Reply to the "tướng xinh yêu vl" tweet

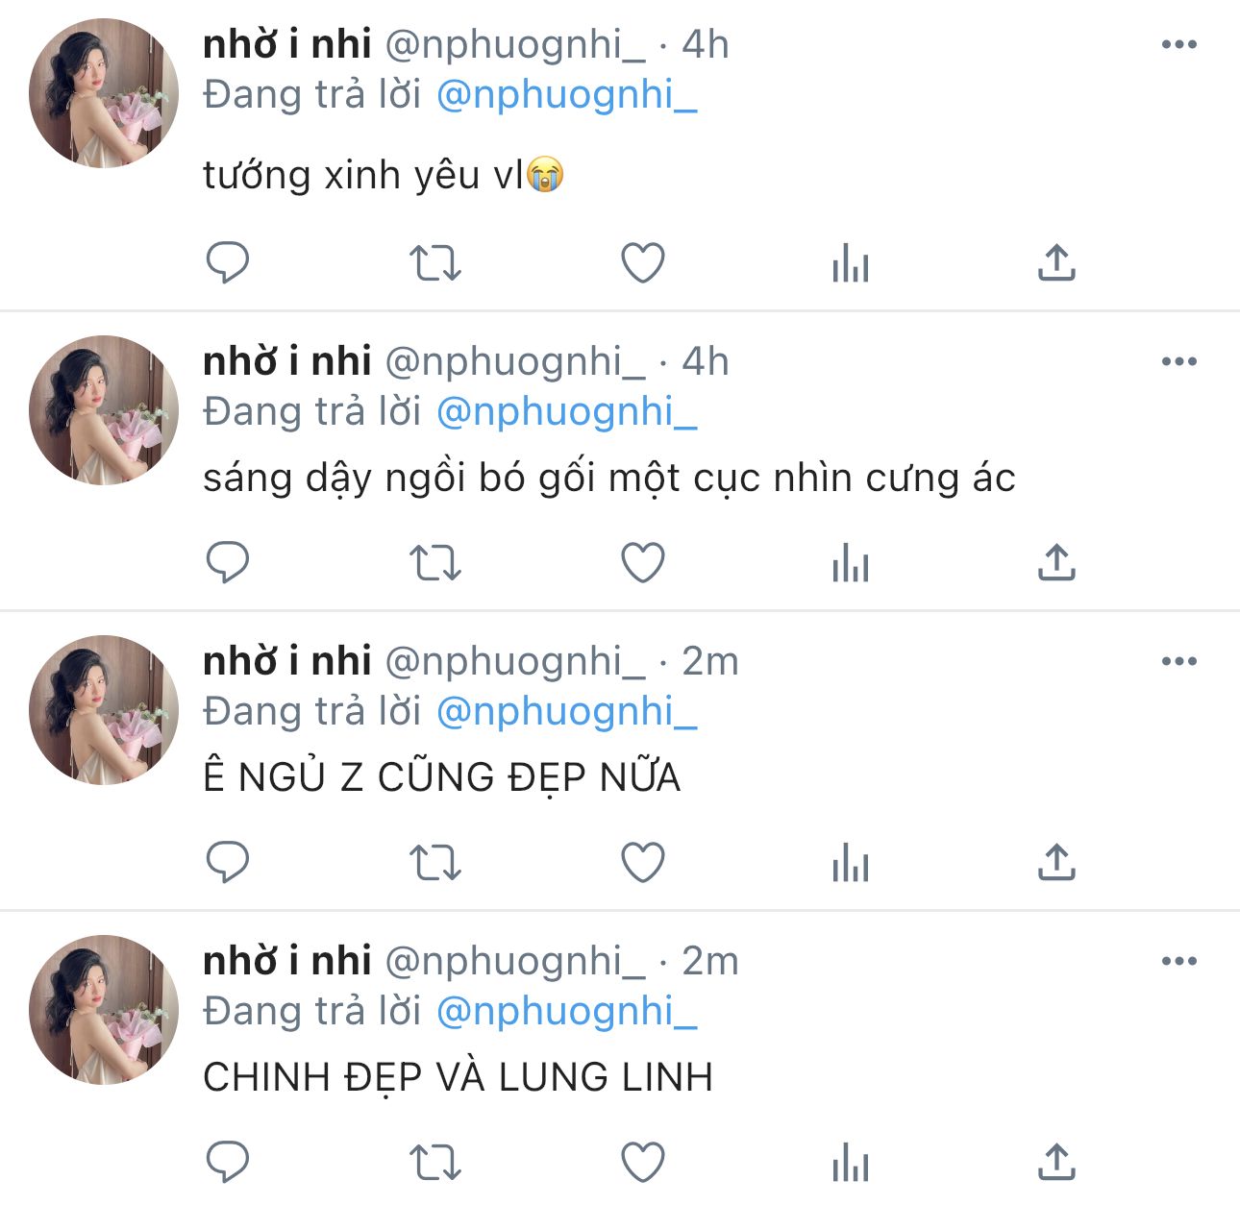[228, 262]
